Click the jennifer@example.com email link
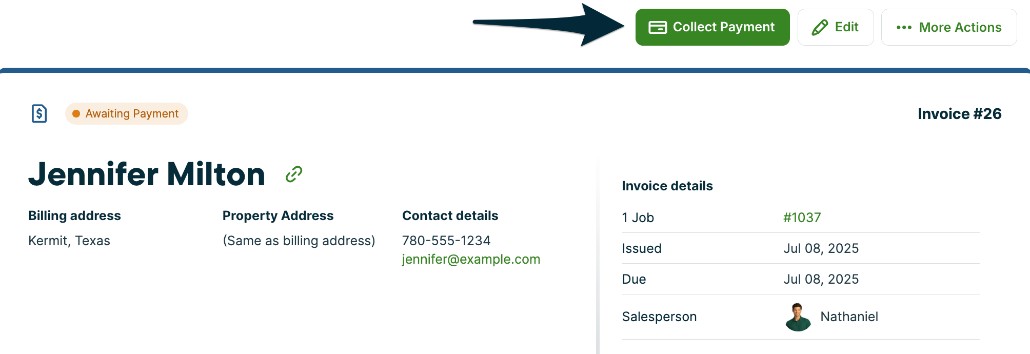Image resolution: width=1030 pixels, height=354 pixels. (471, 259)
